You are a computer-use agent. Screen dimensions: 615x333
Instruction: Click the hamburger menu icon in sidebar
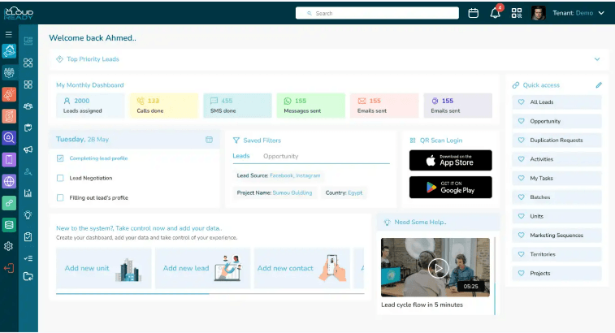pos(9,34)
